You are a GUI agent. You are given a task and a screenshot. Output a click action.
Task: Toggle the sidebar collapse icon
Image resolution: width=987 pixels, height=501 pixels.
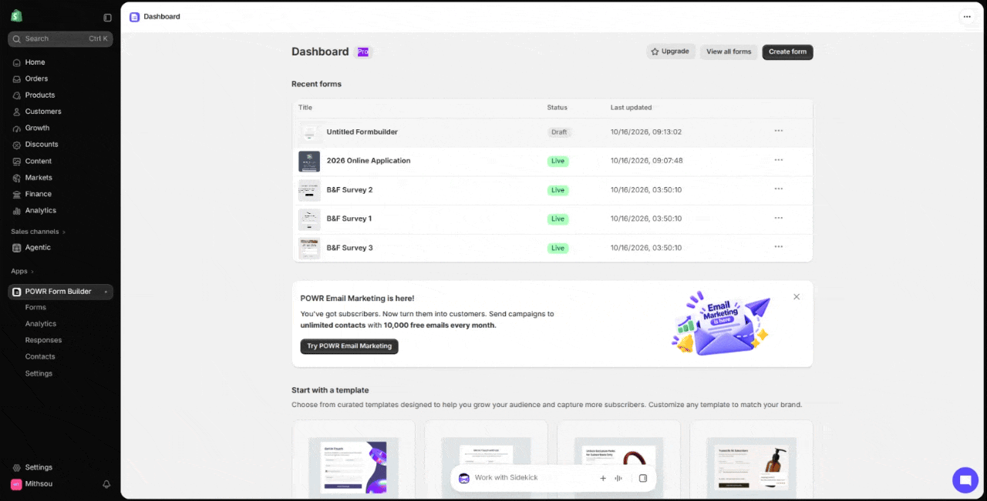pos(107,18)
